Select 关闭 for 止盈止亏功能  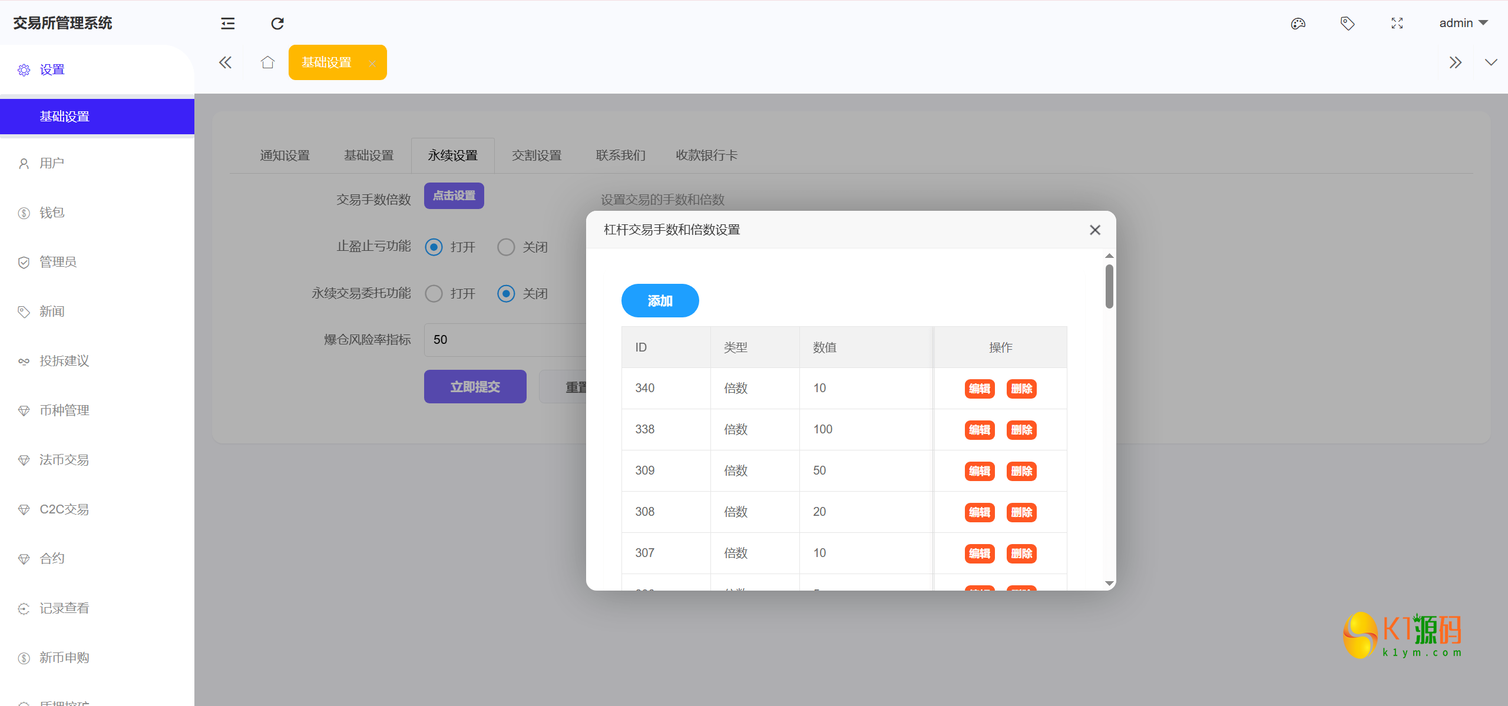point(505,247)
